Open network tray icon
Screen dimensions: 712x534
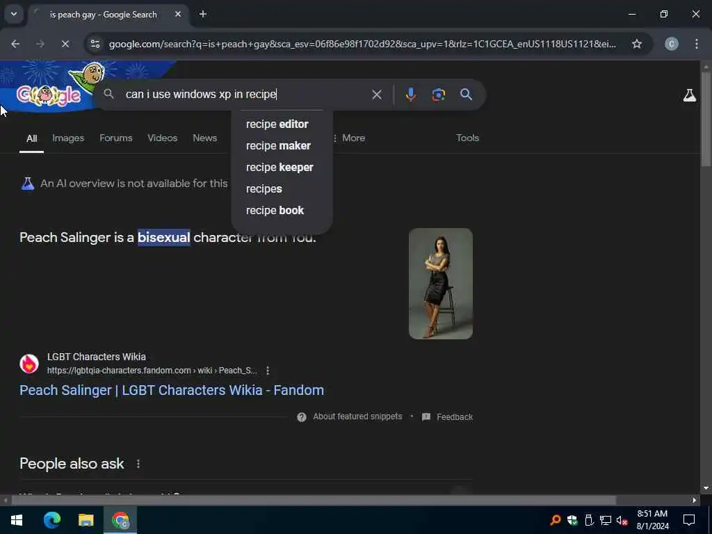606,520
